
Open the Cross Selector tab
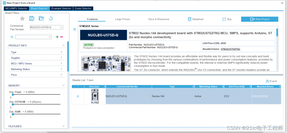point(83,8)
